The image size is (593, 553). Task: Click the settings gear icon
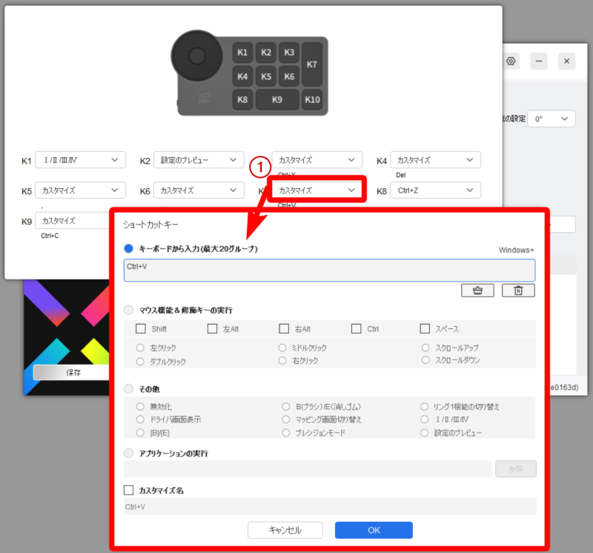[511, 62]
